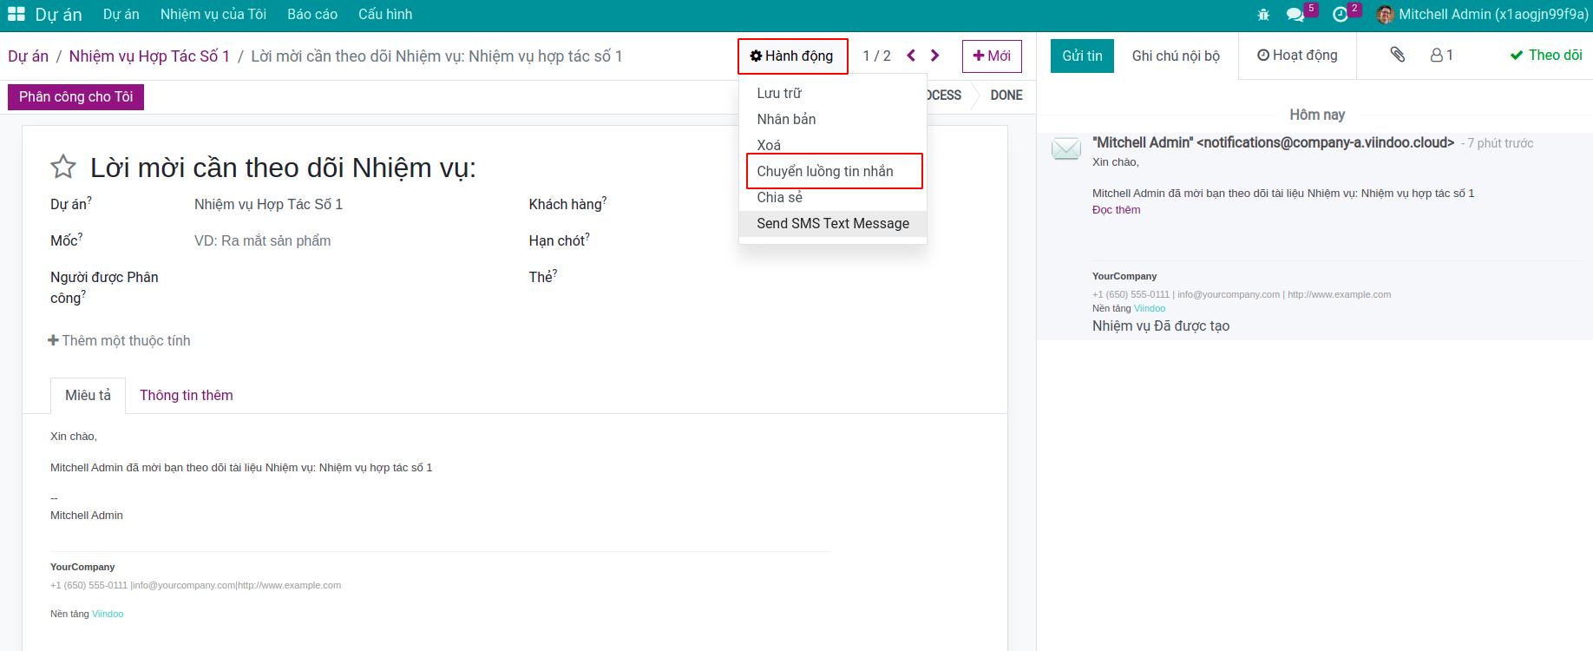Open the Cấu hình menu
1593x651 pixels.
pyautogui.click(x=385, y=15)
